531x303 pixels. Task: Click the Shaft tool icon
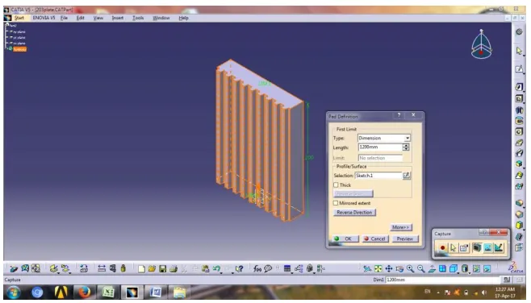519,110
